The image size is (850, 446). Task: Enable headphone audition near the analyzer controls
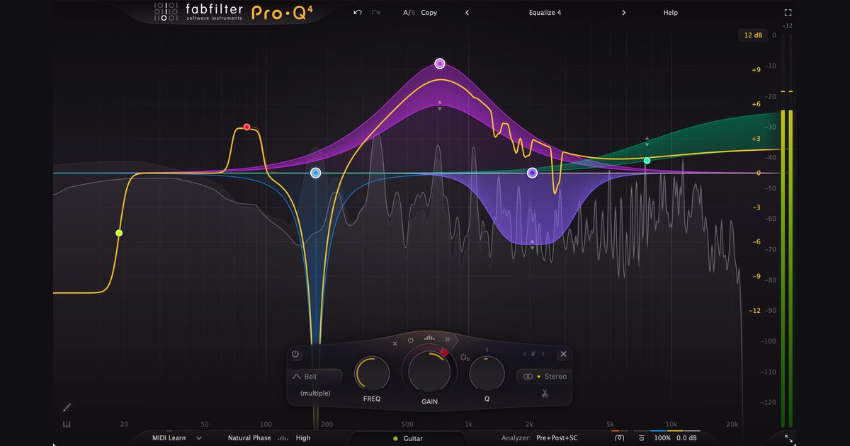coord(619,438)
